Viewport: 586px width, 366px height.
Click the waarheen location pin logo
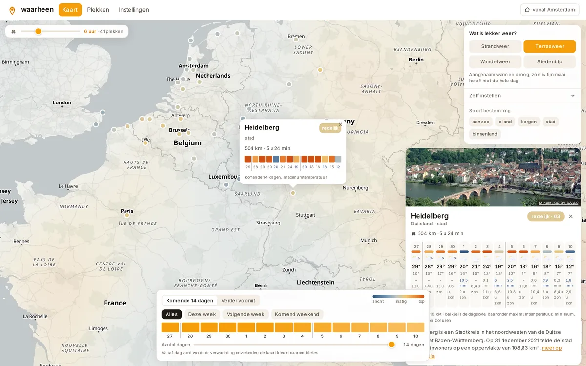point(12,10)
